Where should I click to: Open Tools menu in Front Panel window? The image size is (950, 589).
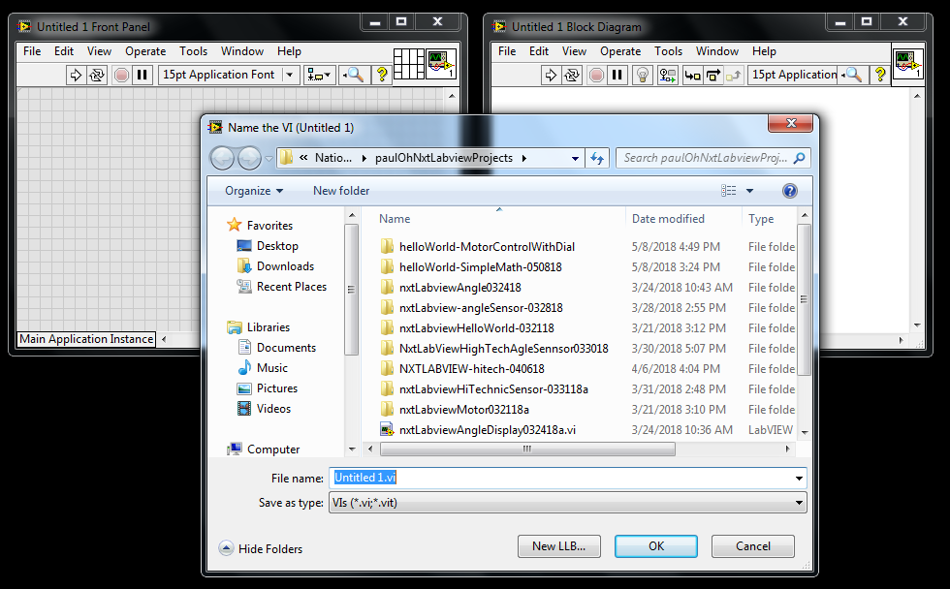pos(193,51)
